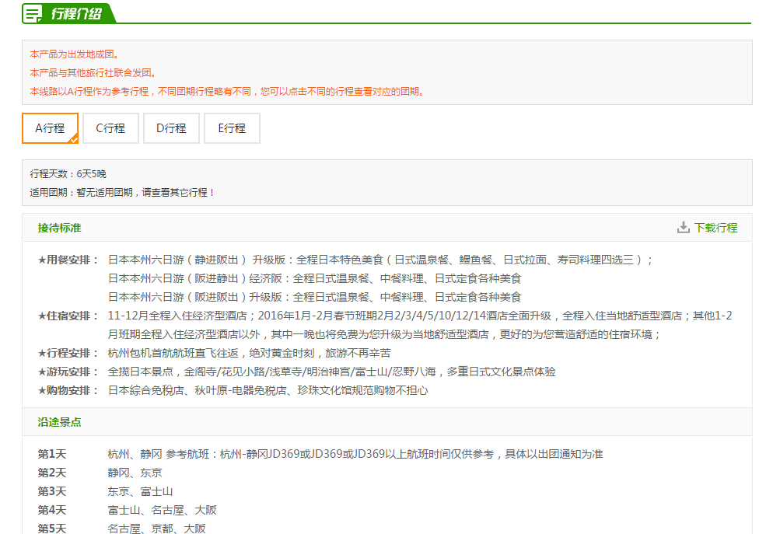Switch to the E行程 tab

232,128
